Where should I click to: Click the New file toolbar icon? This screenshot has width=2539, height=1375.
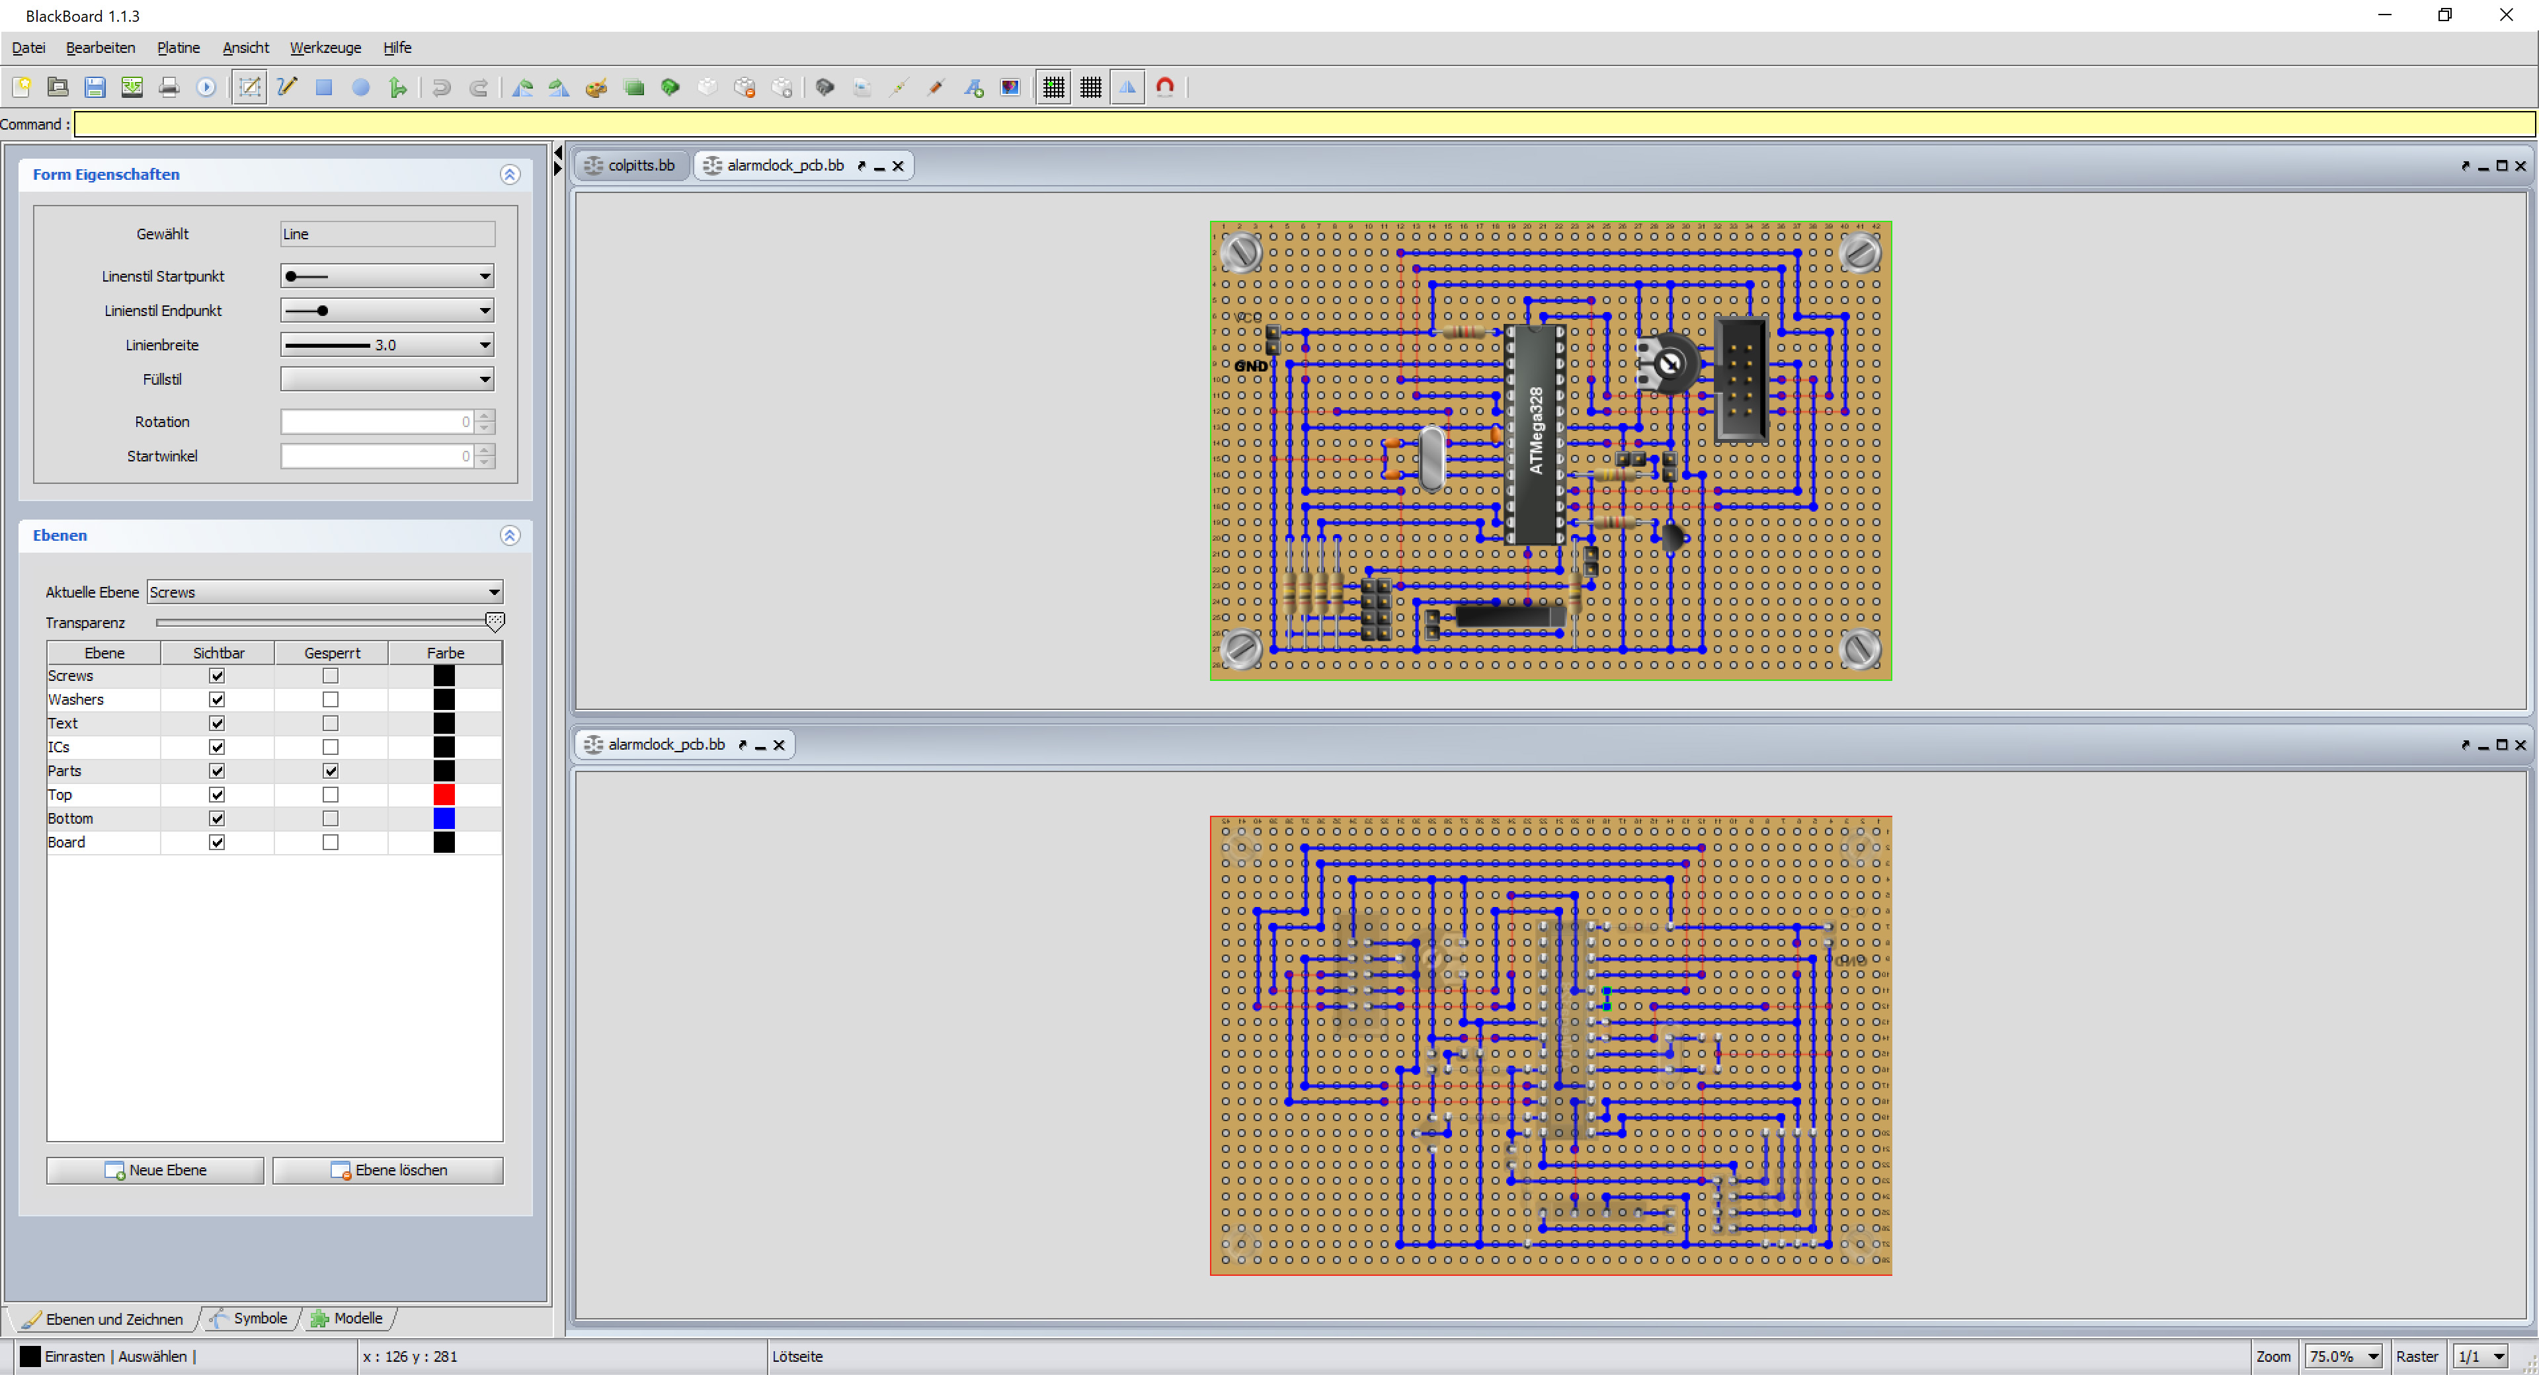coord(20,87)
